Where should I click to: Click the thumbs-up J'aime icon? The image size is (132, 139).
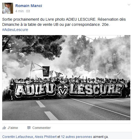click(4, 128)
